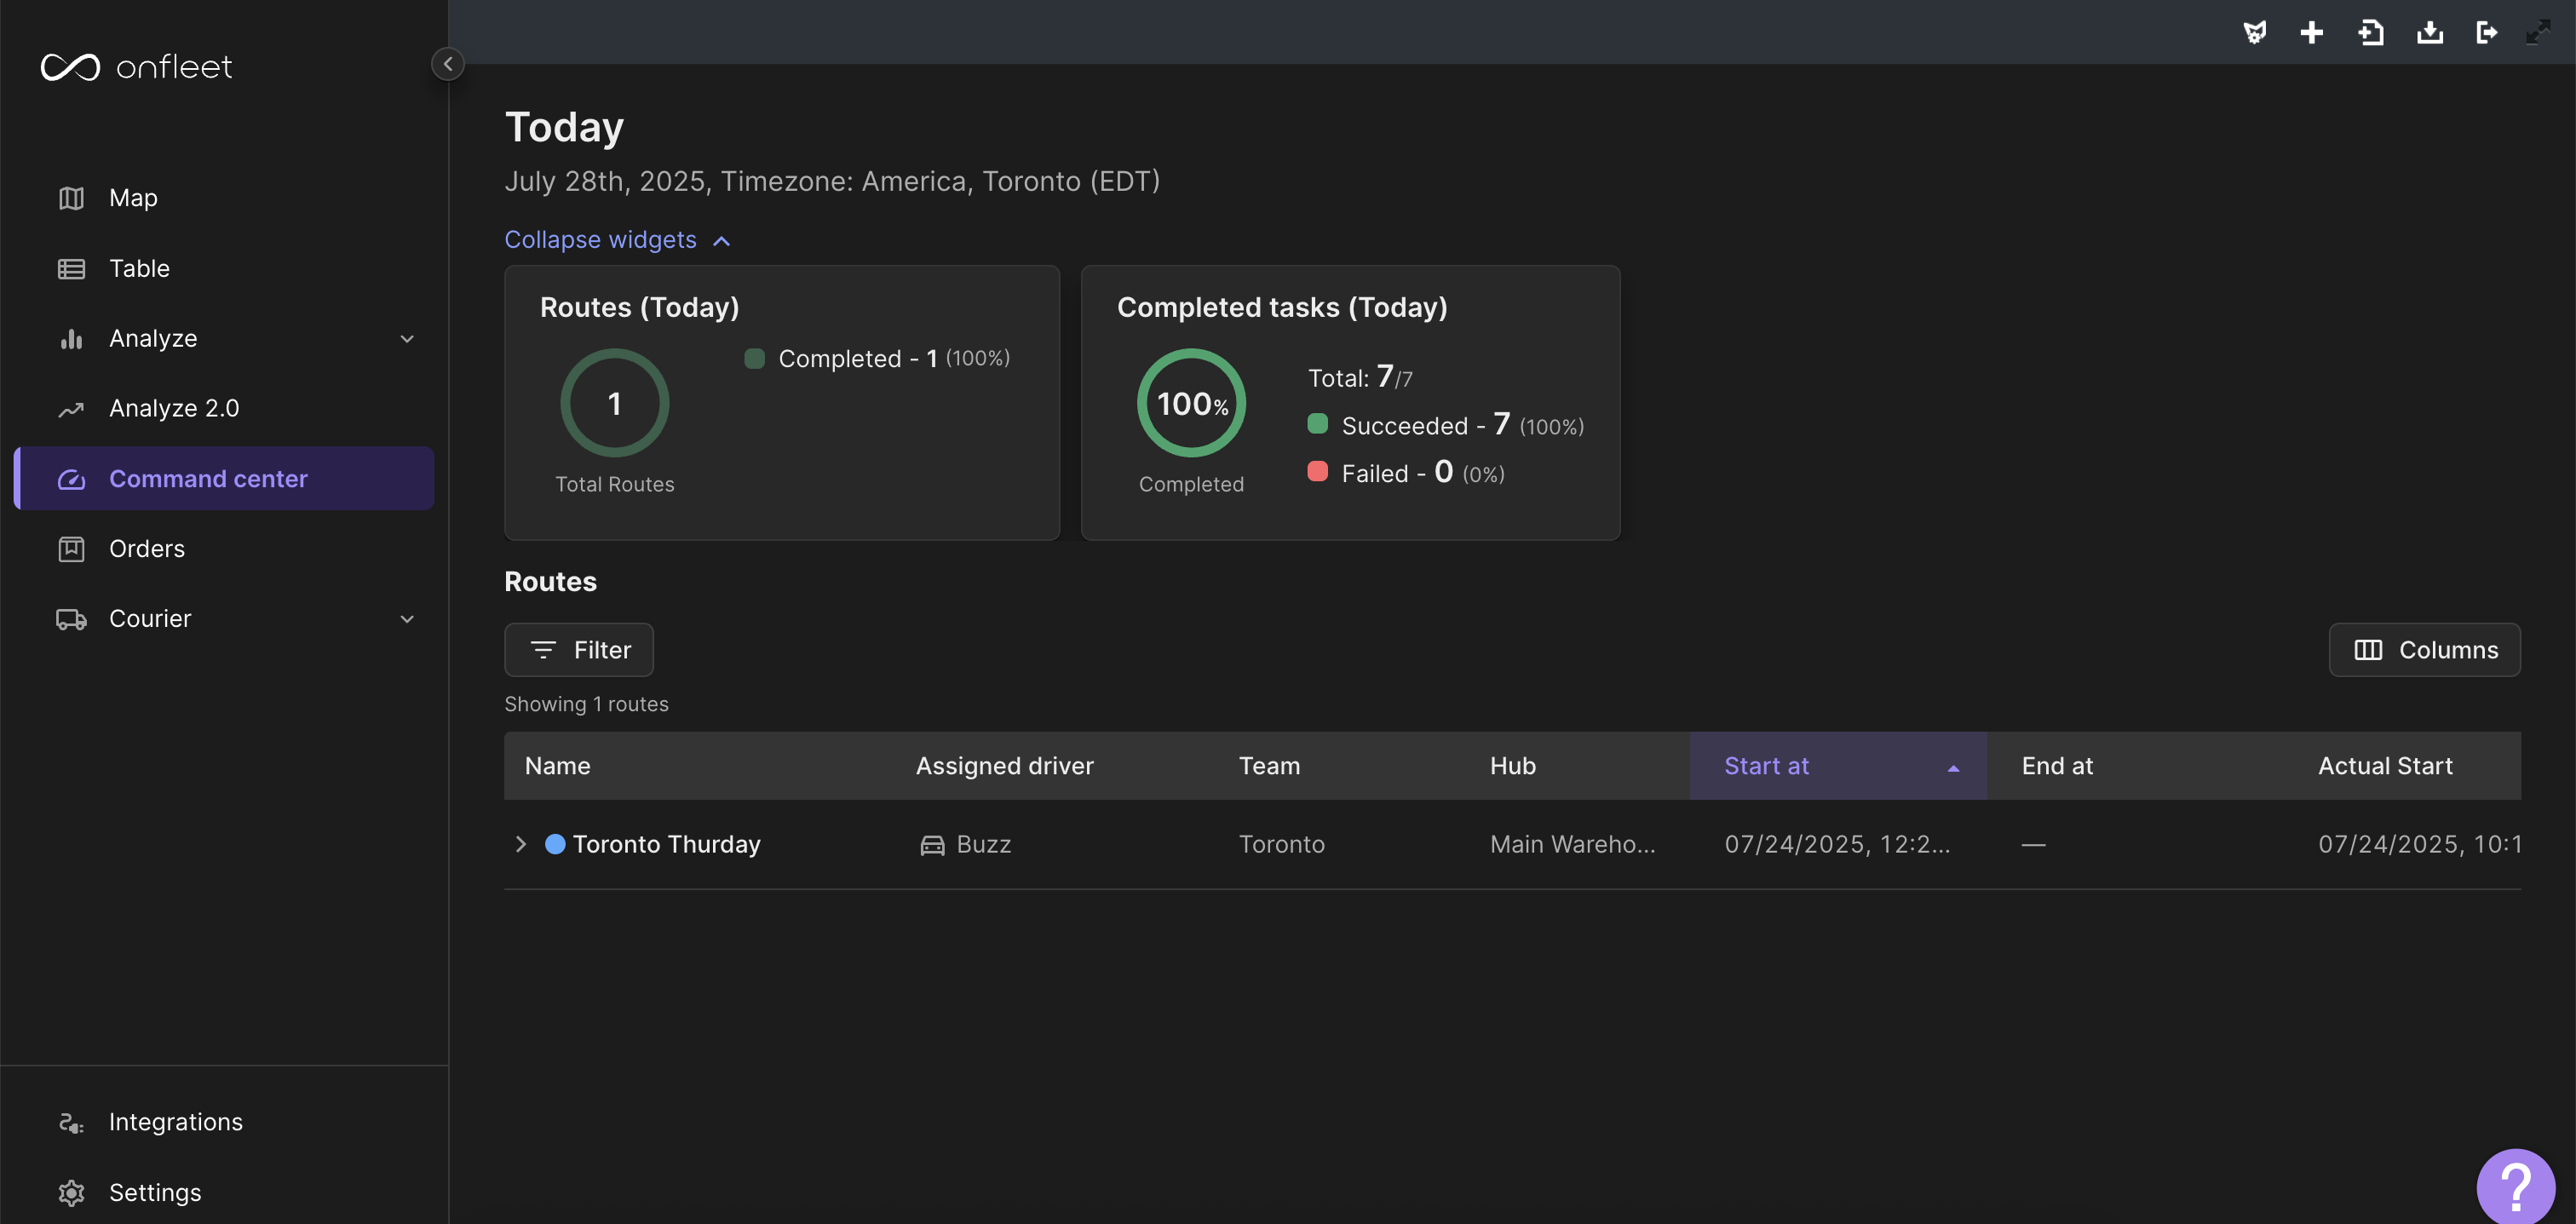
Task: Click the import file icon in top bar
Action: (2371, 33)
